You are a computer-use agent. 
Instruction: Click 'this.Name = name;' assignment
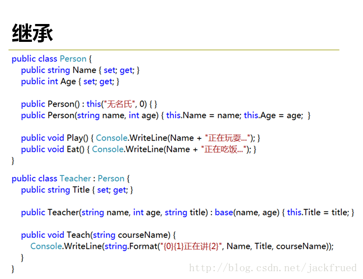point(204,116)
